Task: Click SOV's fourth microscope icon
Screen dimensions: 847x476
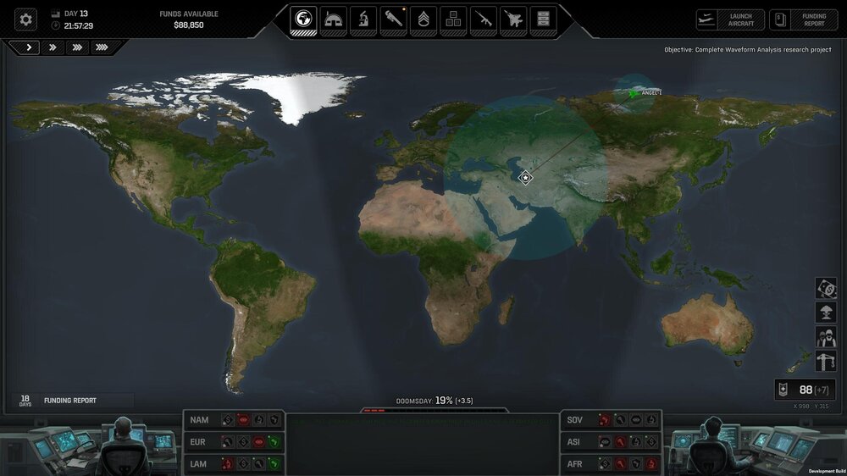Action: [651, 420]
